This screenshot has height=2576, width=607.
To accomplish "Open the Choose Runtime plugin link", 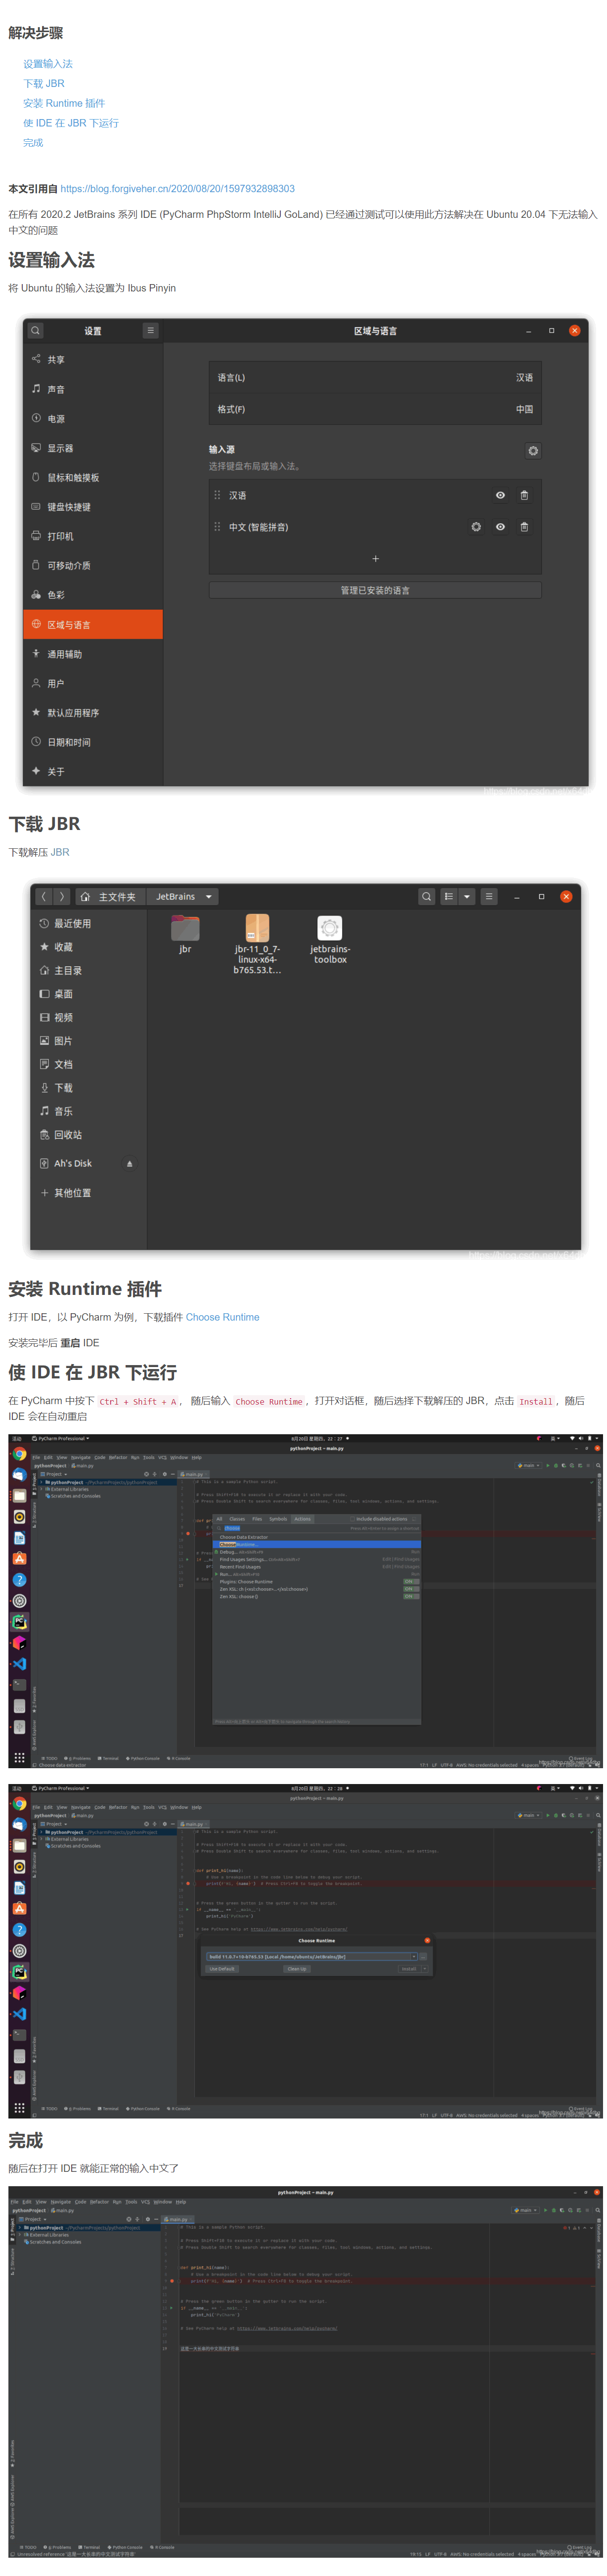I will point(222,1318).
